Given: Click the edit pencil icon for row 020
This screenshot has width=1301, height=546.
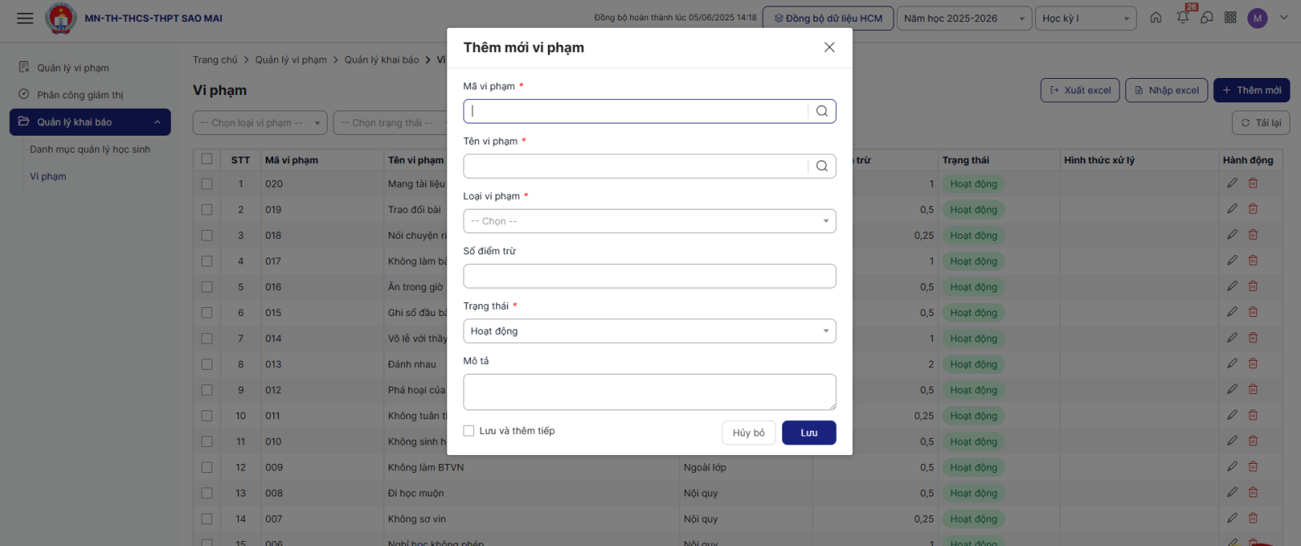Looking at the screenshot, I should (x=1233, y=184).
